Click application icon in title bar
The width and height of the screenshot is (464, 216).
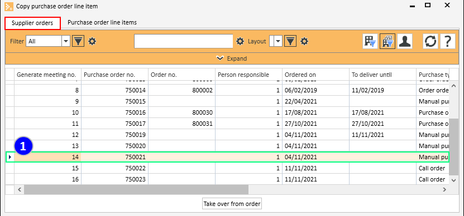(9, 6)
